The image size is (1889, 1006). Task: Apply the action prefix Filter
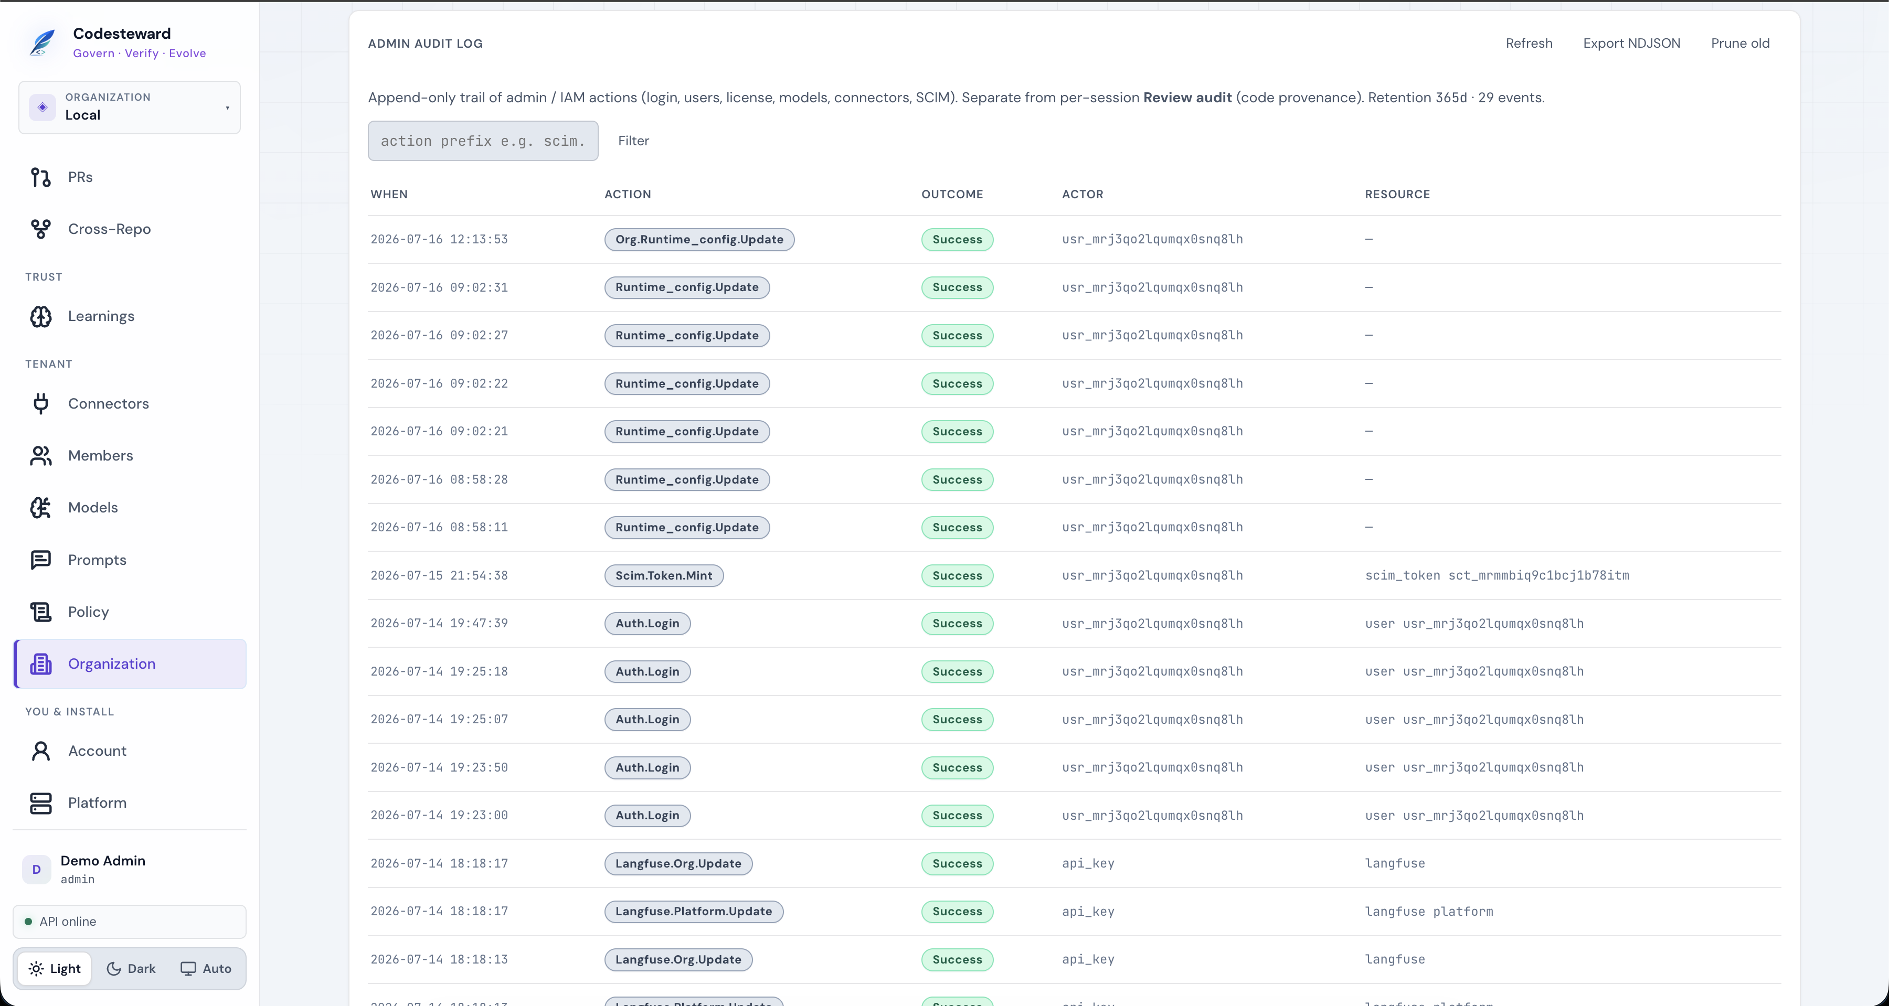tap(633, 141)
